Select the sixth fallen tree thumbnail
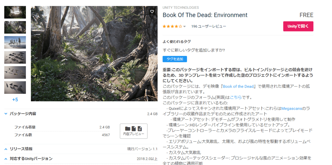332x165 pixels. [15, 87]
